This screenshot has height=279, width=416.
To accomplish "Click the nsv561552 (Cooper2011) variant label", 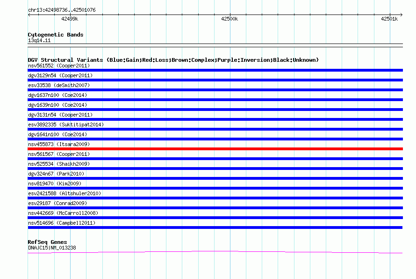I will coord(59,66).
